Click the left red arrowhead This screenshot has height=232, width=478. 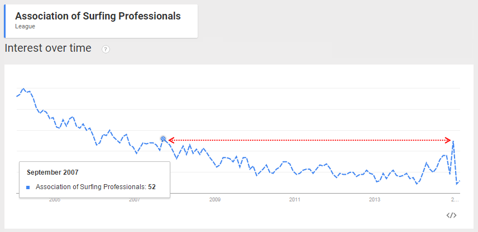point(171,140)
